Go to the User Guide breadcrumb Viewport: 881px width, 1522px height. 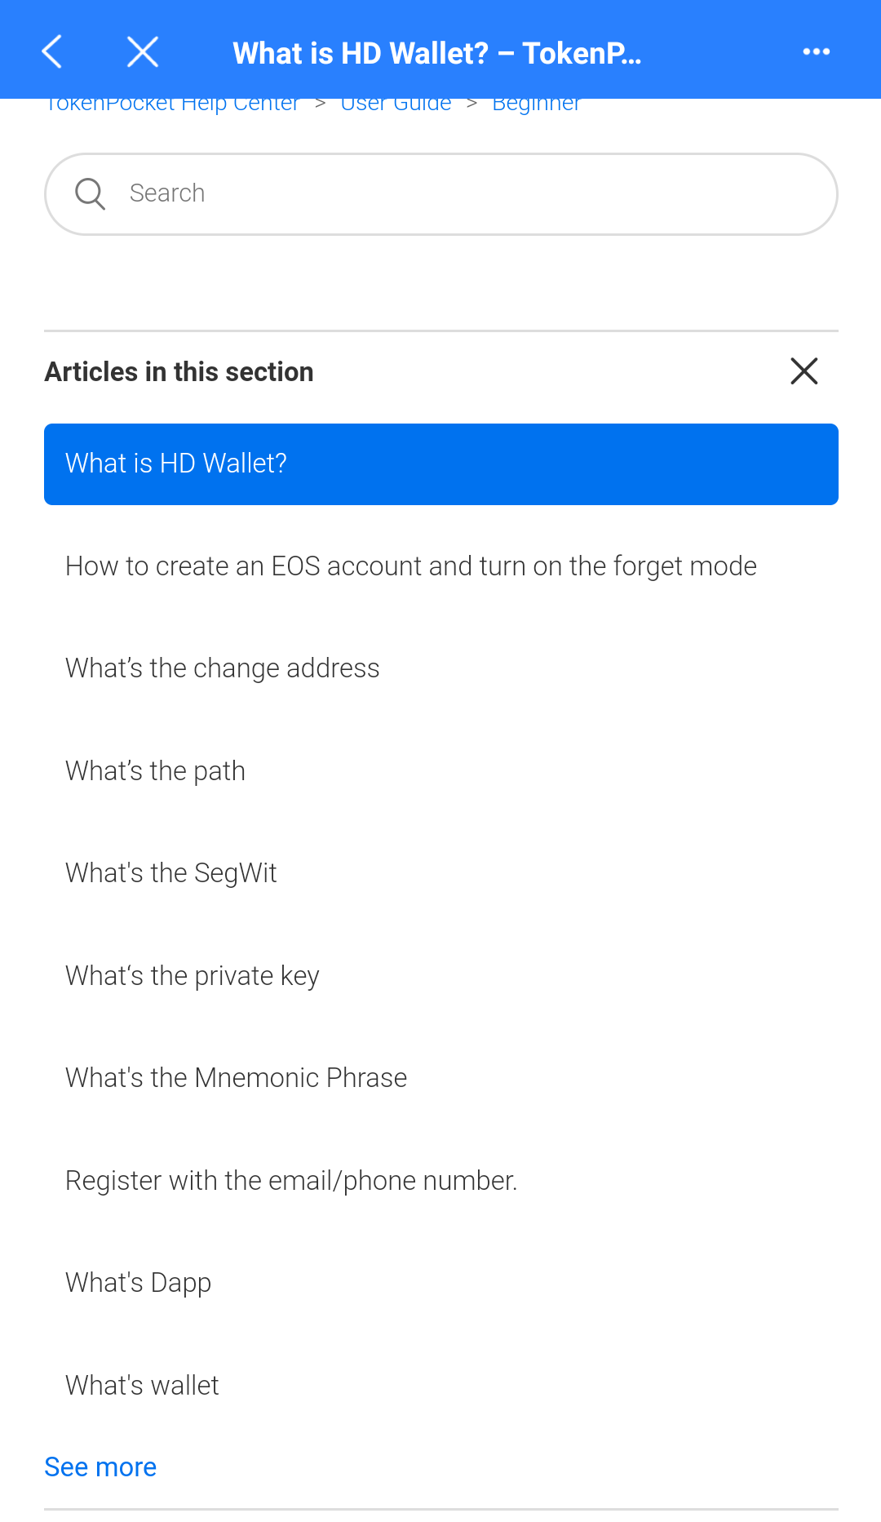click(396, 106)
